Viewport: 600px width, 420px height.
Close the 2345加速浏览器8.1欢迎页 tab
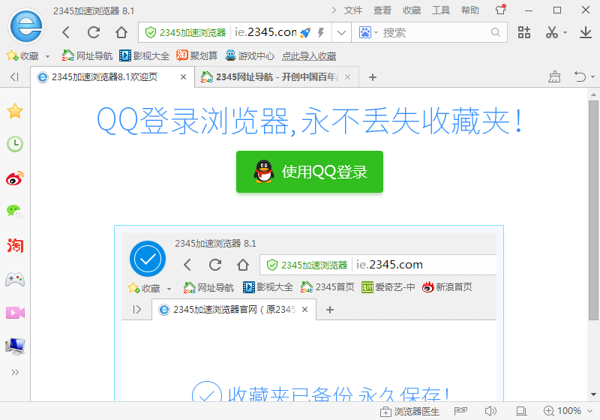click(x=183, y=77)
